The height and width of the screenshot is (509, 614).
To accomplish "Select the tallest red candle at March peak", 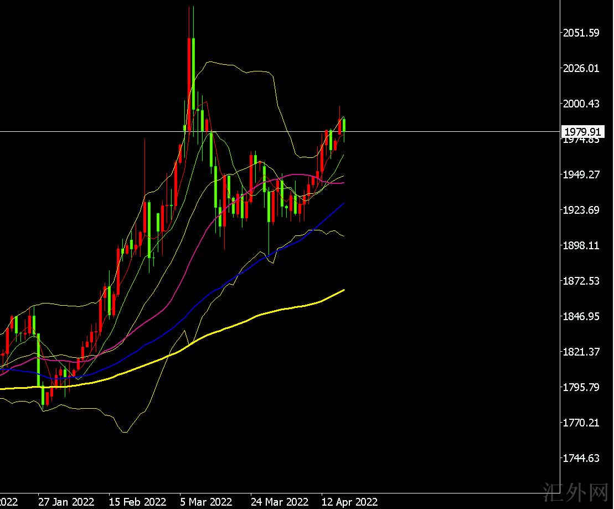I will pyautogui.click(x=189, y=83).
